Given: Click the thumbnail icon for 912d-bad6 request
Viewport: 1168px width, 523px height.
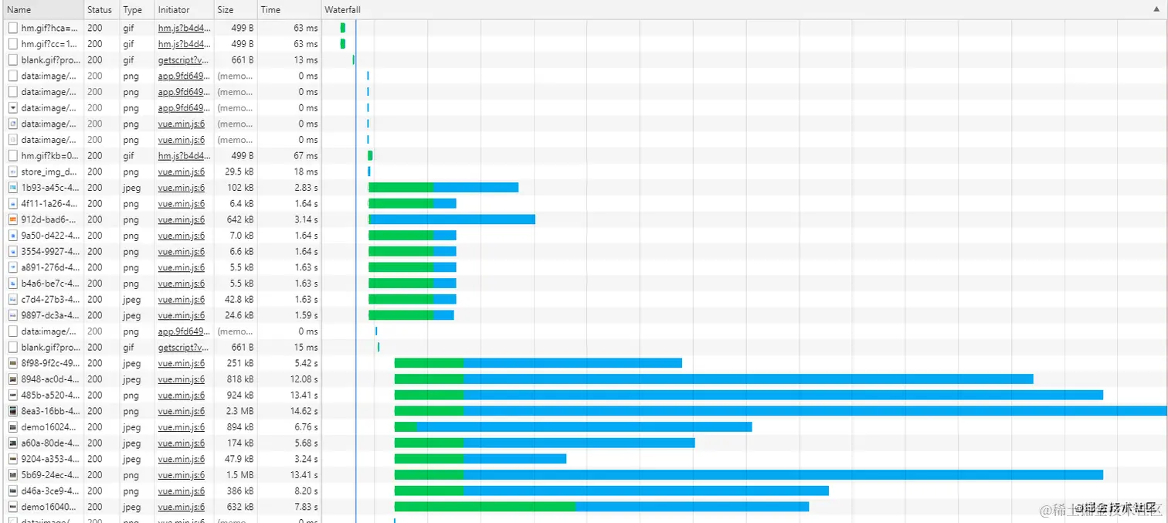Looking at the screenshot, I should 12,219.
